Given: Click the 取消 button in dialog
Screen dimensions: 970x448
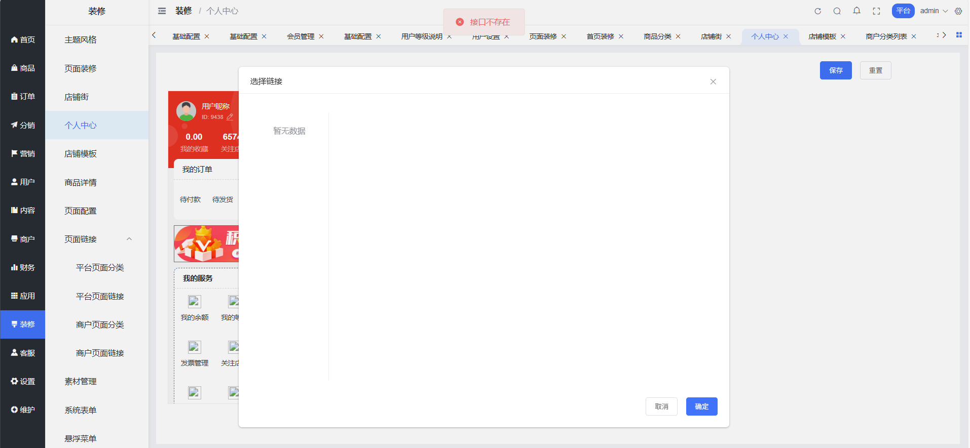Looking at the screenshot, I should click(x=661, y=406).
